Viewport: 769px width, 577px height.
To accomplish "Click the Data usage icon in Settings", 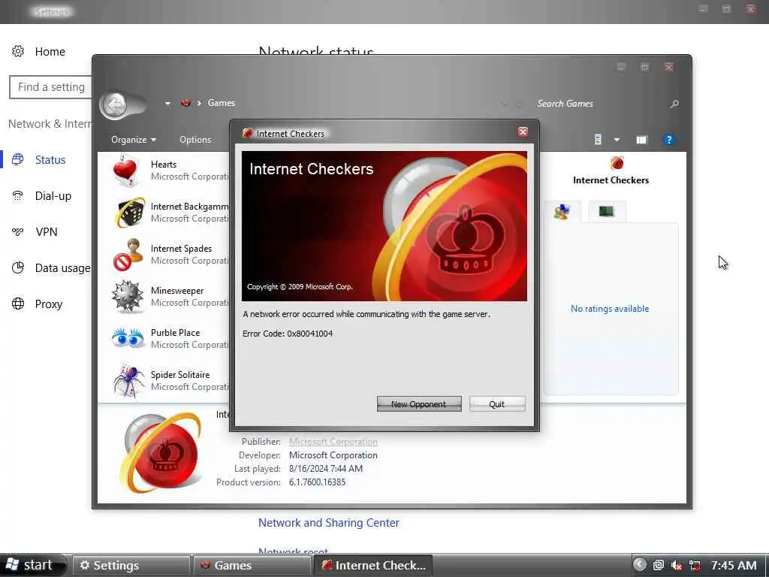I will (18, 267).
